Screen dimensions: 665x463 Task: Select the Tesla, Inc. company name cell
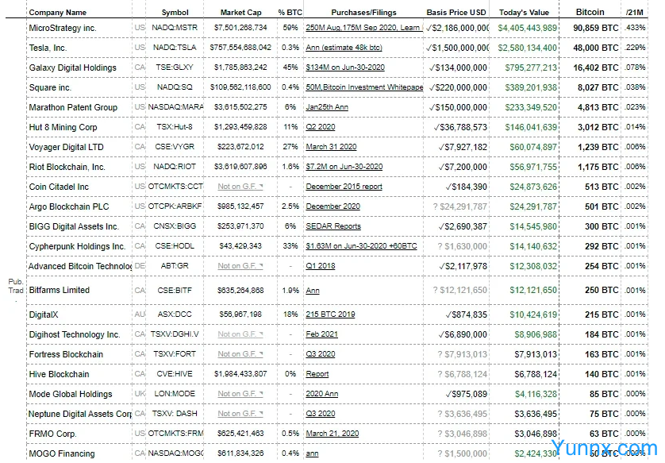click(48, 48)
